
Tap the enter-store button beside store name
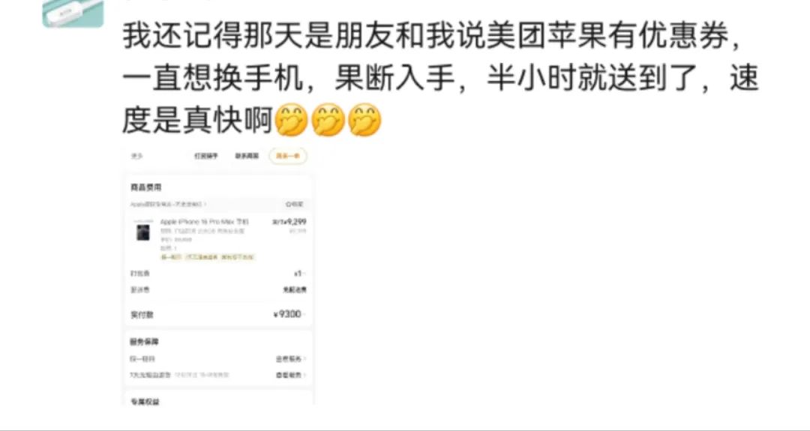pyautogui.click(x=295, y=205)
